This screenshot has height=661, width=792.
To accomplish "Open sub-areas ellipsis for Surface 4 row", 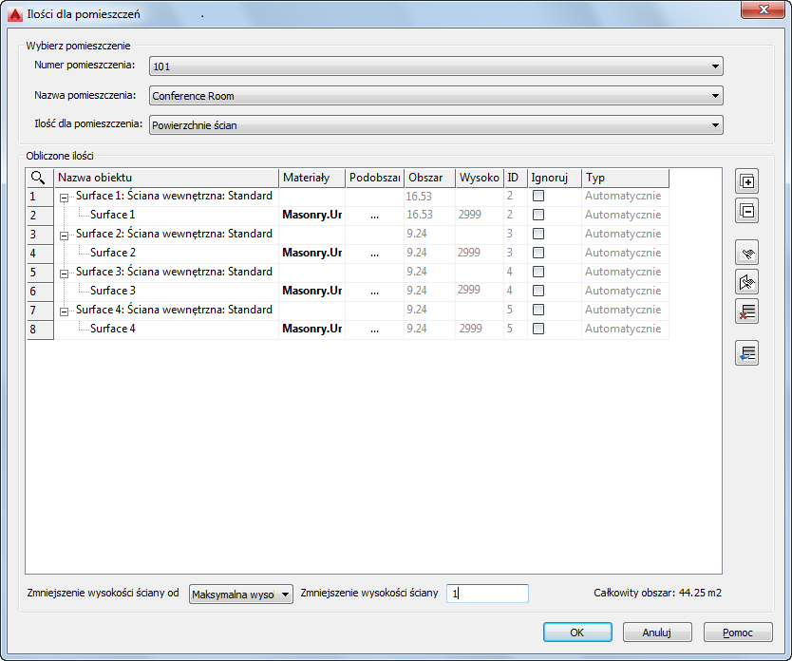I will pyautogui.click(x=374, y=330).
